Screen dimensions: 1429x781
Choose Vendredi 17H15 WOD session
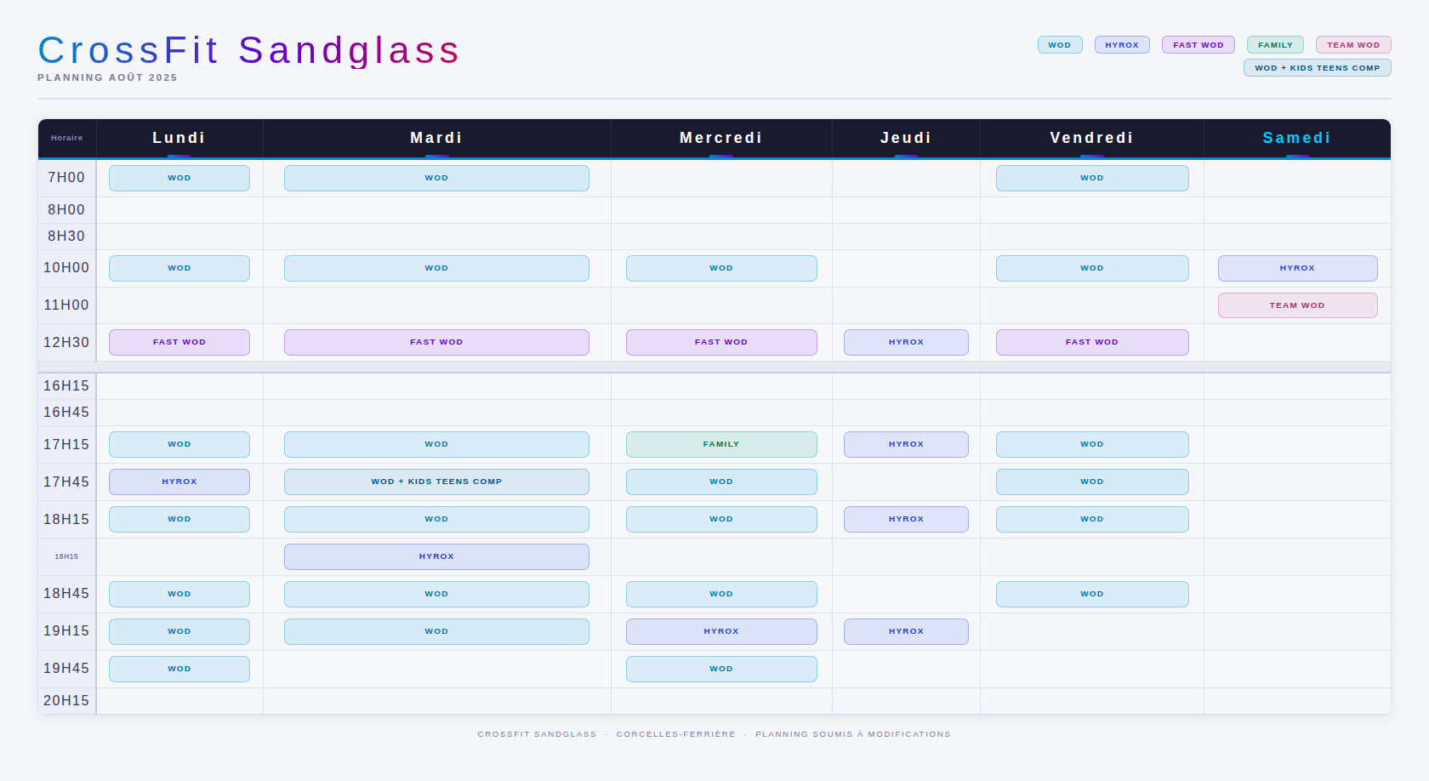coord(1092,445)
